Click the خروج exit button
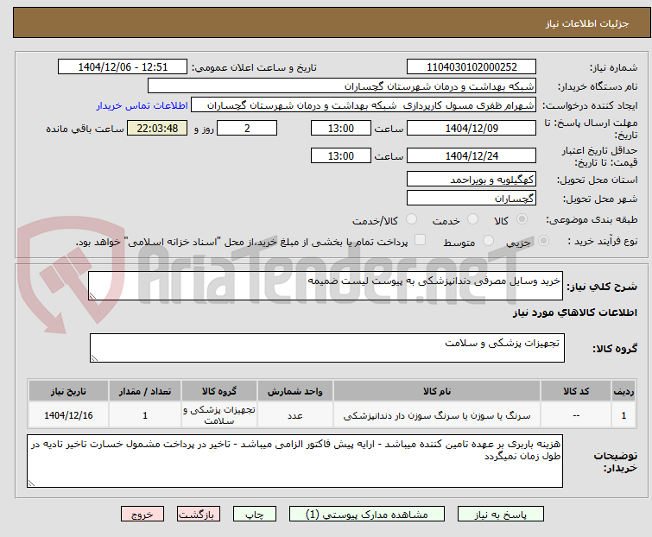Screen dimensions: 652x537 point(142,515)
